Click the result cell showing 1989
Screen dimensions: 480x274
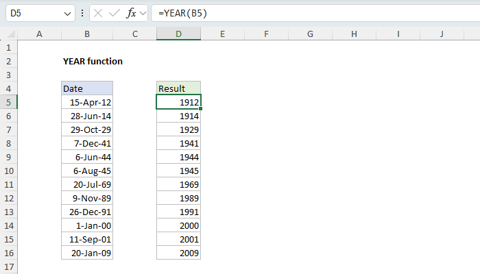(178, 198)
